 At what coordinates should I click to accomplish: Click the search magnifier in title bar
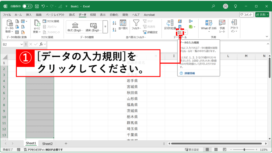pyautogui.click(x=213, y=6)
